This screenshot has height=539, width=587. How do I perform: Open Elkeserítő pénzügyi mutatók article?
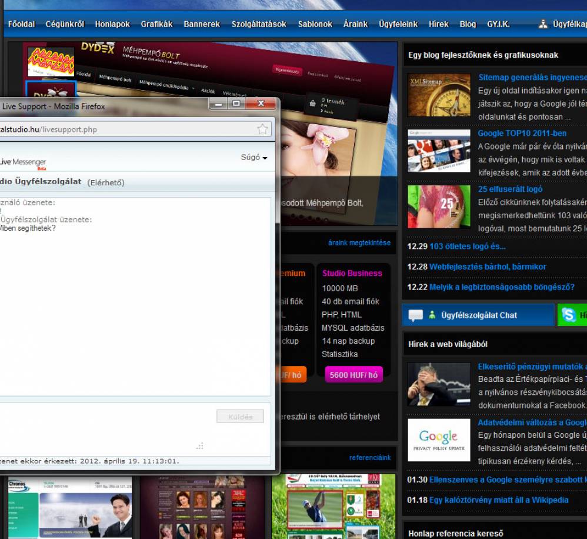(x=532, y=367)
